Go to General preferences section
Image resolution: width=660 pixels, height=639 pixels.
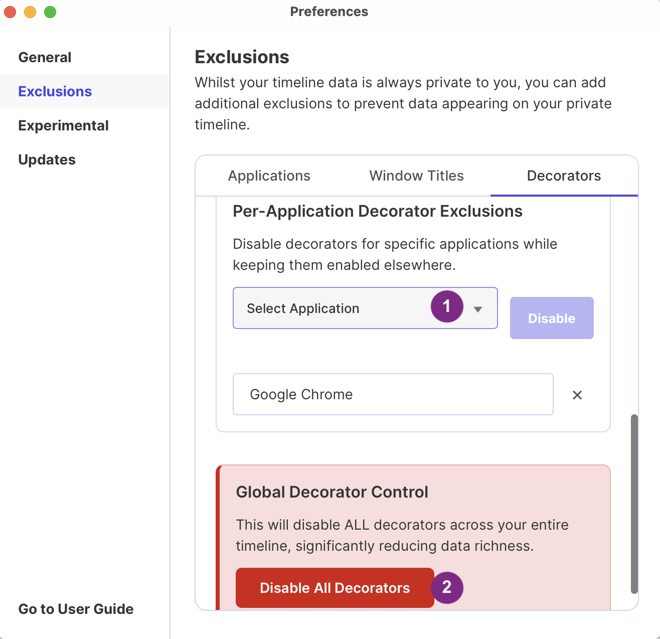click(x=45, y=57)
